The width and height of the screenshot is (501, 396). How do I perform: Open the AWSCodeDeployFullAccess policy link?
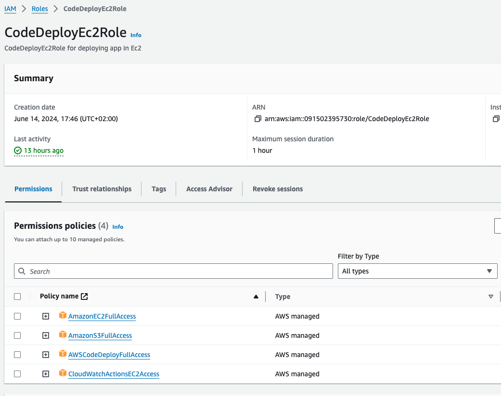click(109, 355)
